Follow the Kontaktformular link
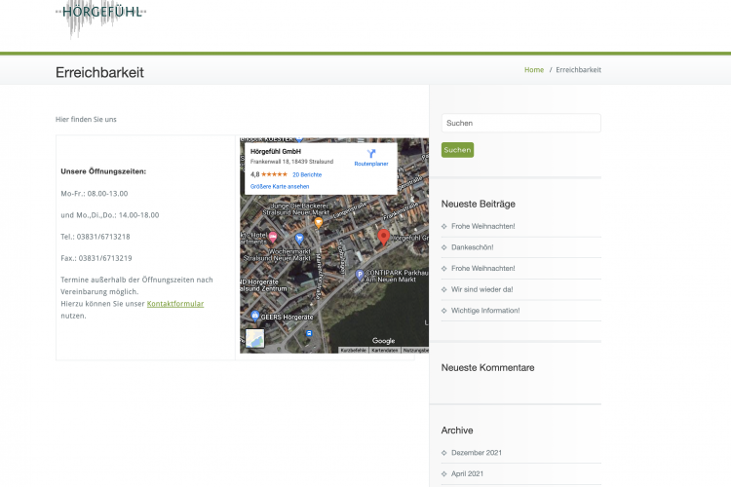Viewport: 731px width, 487px height. tap(175, 304)
